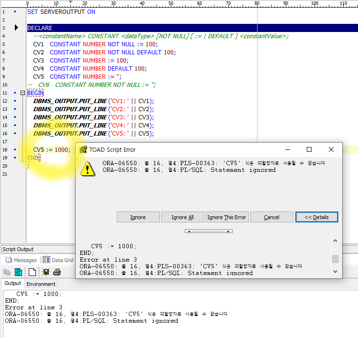Click the PUT_LINE 'CV5: ' statement
The width and height of the screenshot is (358, 338).
point(94,134)
